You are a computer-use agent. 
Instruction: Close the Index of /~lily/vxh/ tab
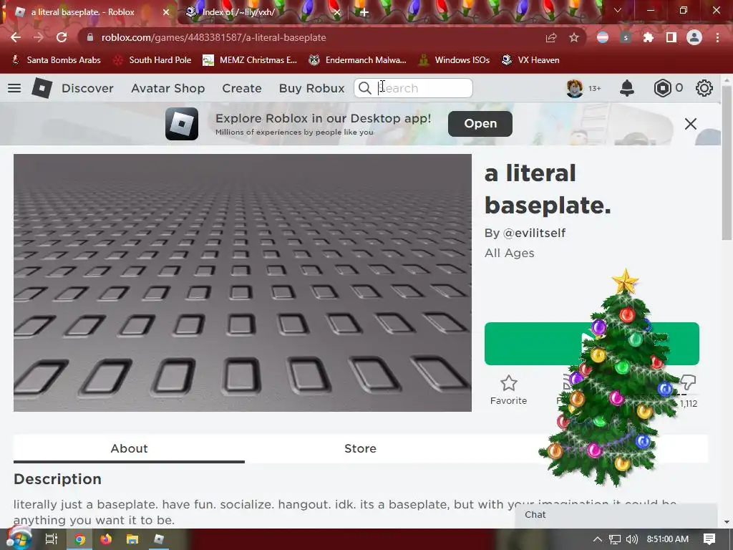tap(336, 12)
